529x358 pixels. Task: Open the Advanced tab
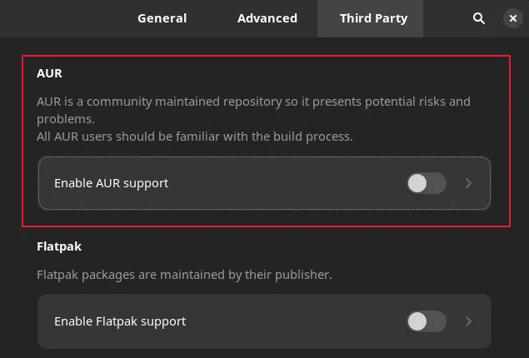(267, 18)
